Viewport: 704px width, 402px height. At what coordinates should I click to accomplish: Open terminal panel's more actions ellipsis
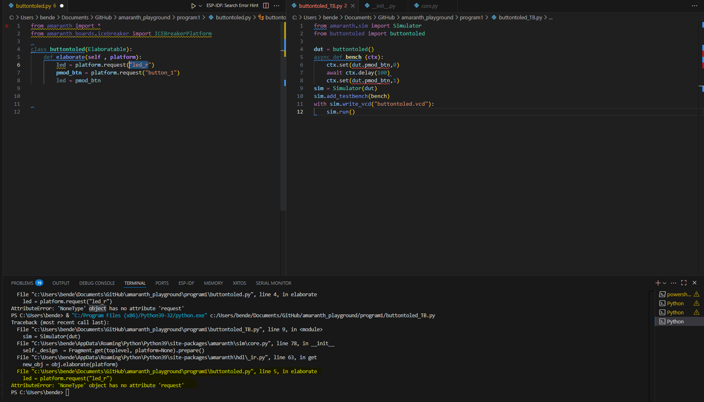674,283
